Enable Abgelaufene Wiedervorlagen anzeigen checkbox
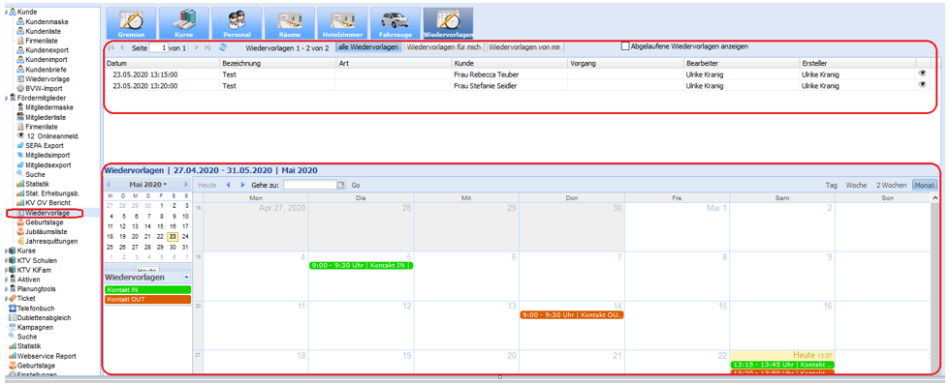This screenshot has width=951, height=384. pyautogui.click(x=625, y=46)
